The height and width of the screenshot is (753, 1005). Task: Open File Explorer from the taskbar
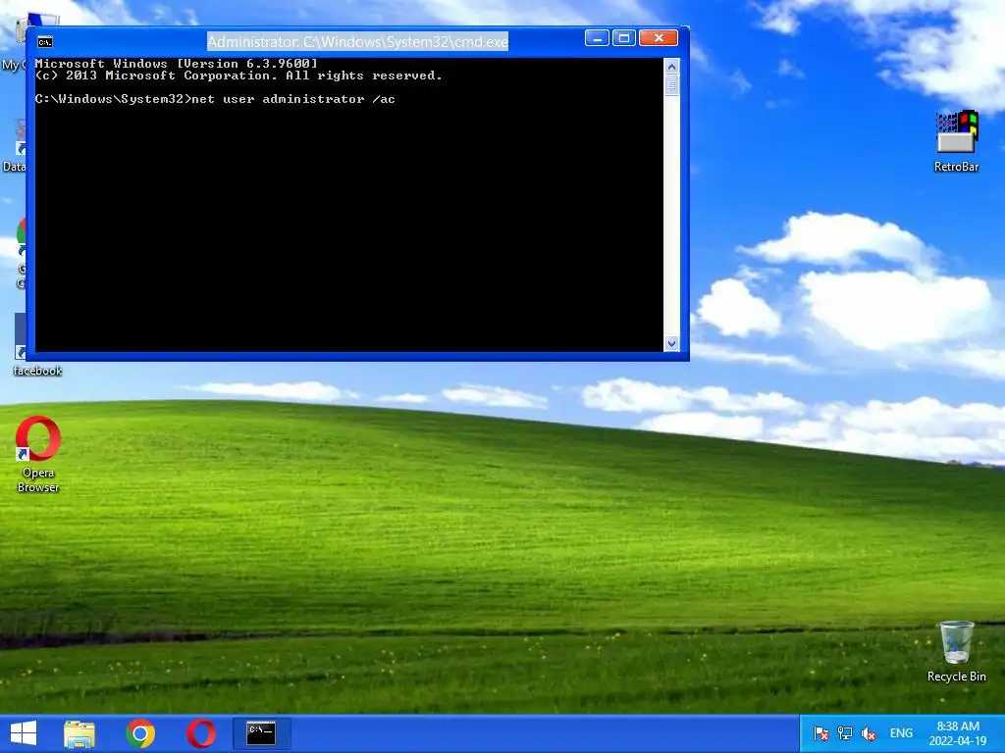click(79, 733)
